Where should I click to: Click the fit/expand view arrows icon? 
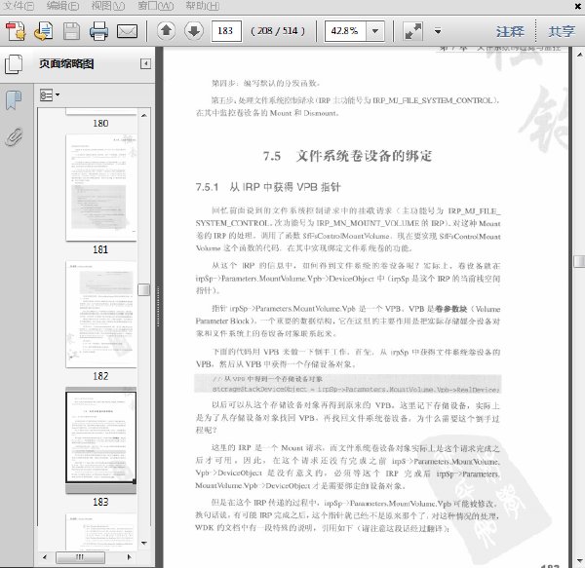pyautogui.click(x=413, y=31)
